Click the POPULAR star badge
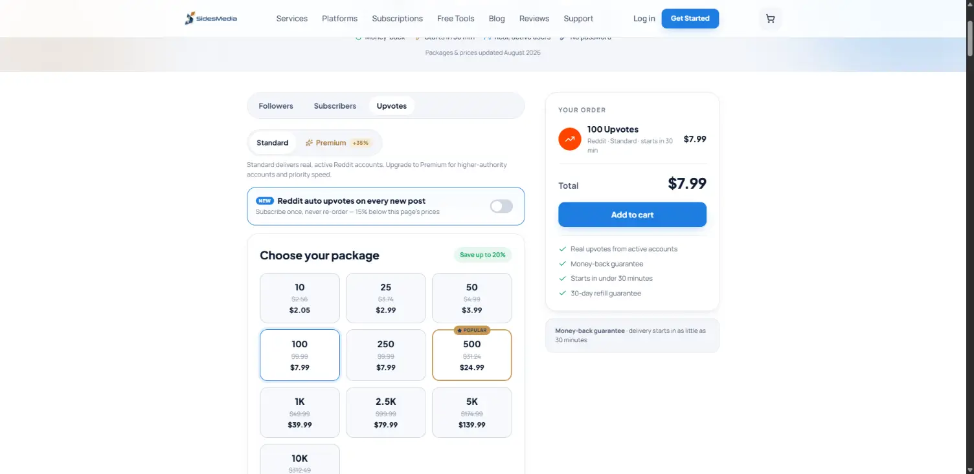This screenshot has height=474, width=974. pos(472,330)
